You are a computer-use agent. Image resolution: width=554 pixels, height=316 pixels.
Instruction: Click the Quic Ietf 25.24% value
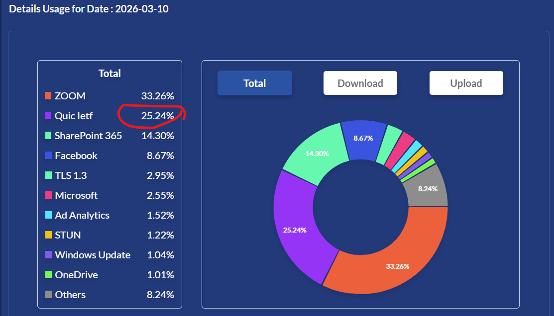158,116
